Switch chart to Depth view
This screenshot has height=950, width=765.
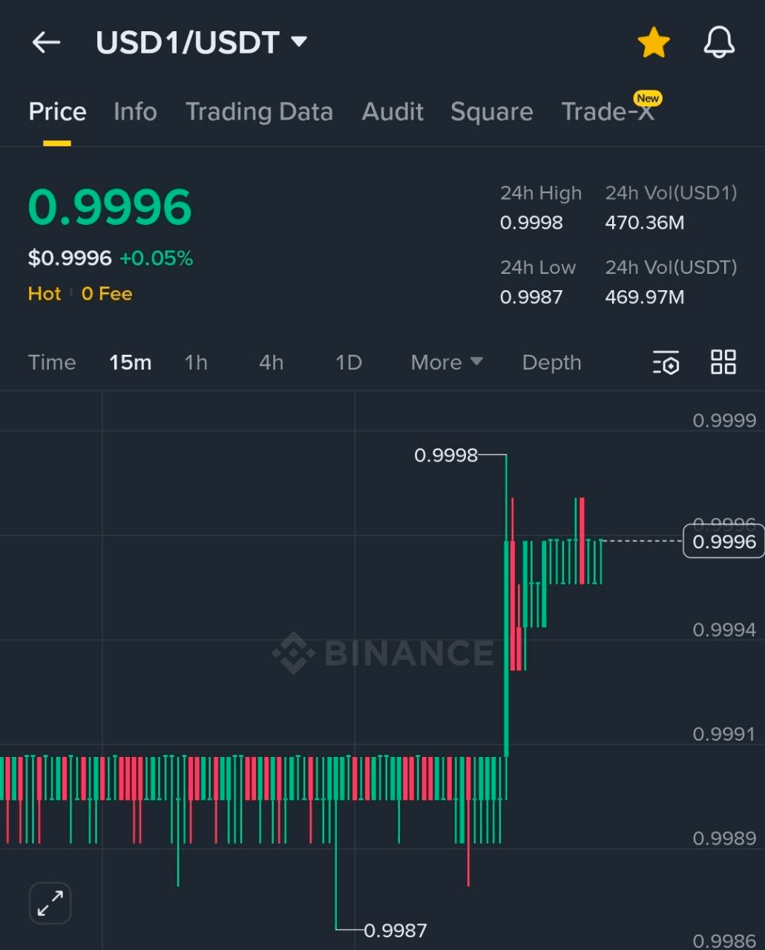[551, 362]
